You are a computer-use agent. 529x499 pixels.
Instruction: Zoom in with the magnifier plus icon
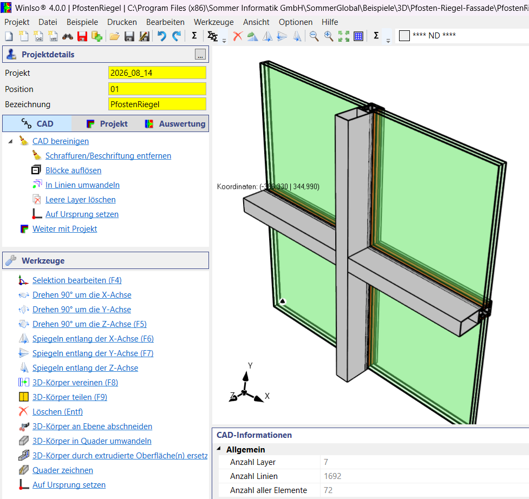(329, 36)
